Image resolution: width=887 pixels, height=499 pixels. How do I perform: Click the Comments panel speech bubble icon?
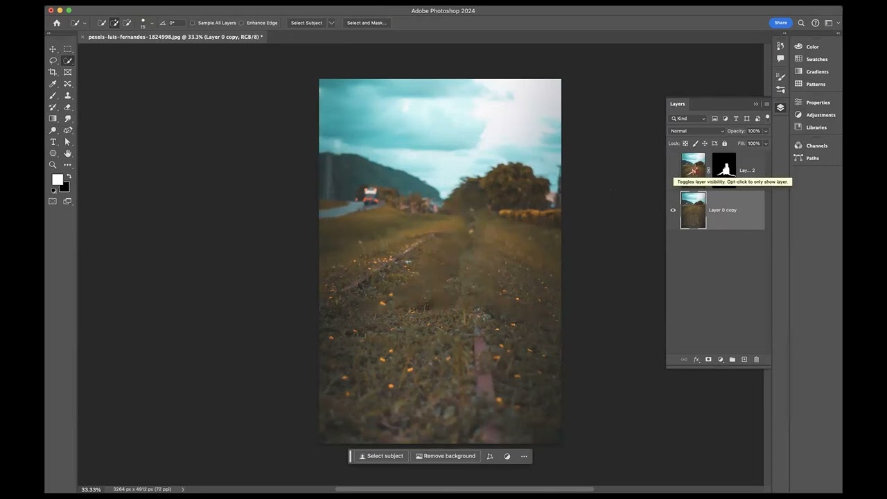(x=780, y=59)
